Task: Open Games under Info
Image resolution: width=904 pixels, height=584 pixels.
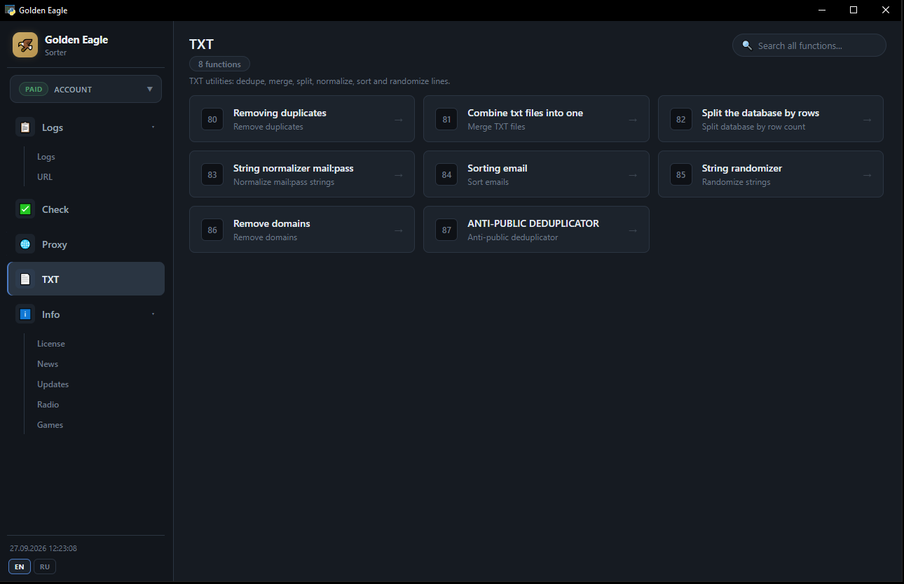Action: 50,425
